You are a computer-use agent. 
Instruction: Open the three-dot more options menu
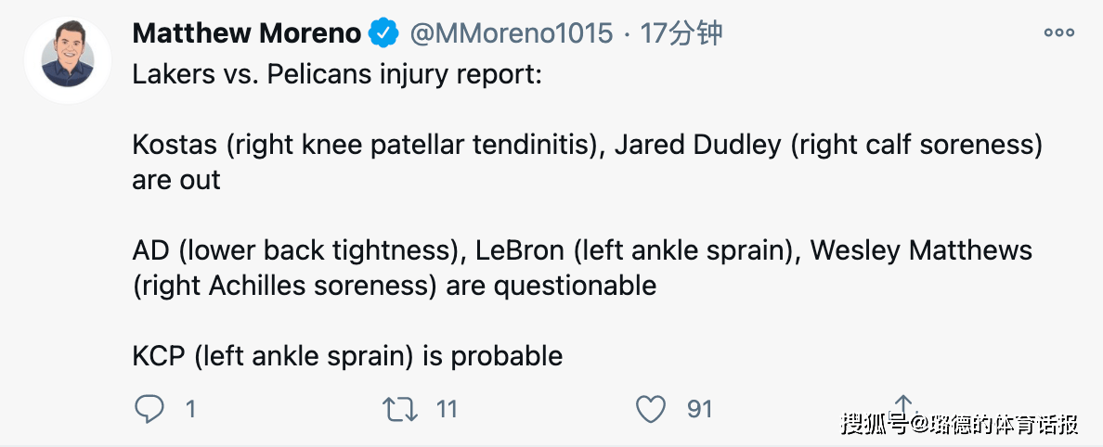click(x=1058, y=32)
